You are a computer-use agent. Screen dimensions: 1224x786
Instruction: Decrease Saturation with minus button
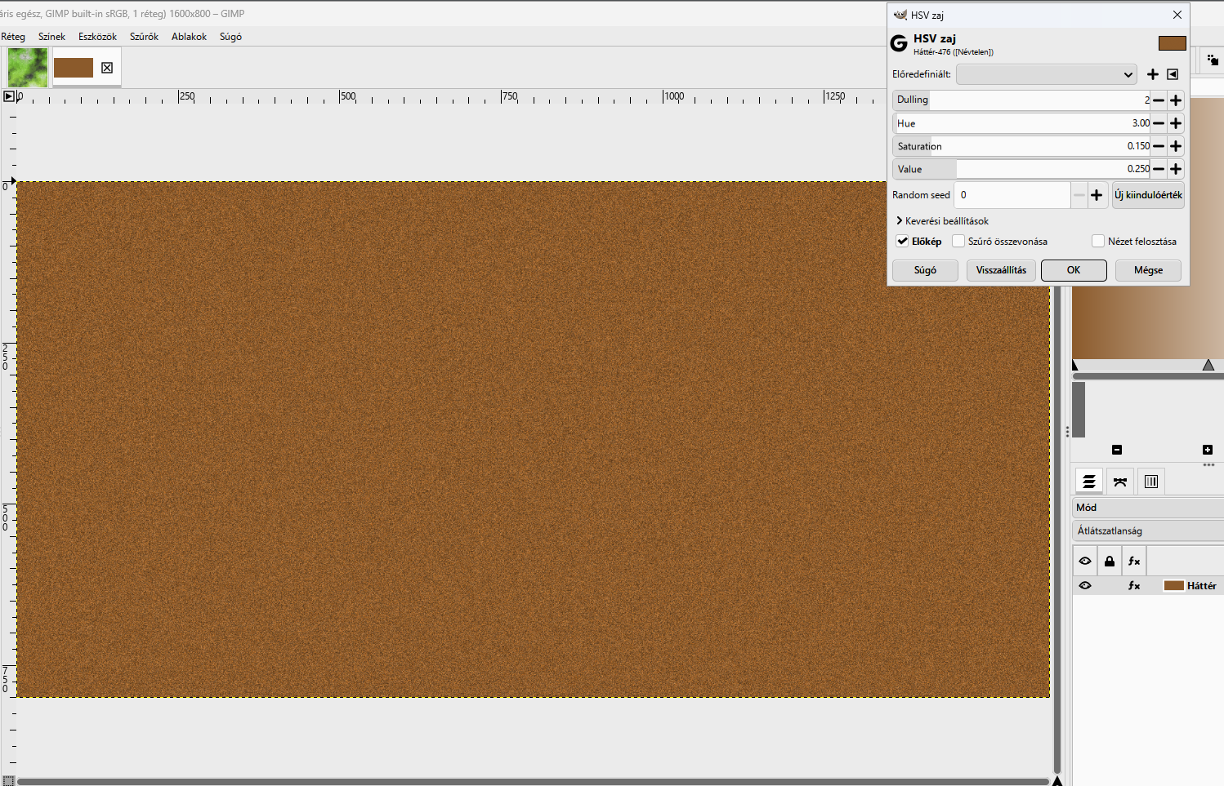(1159, 146)
